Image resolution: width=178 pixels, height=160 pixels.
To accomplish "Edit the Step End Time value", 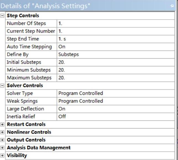I will pyautogui.click(x=116, y=39).
